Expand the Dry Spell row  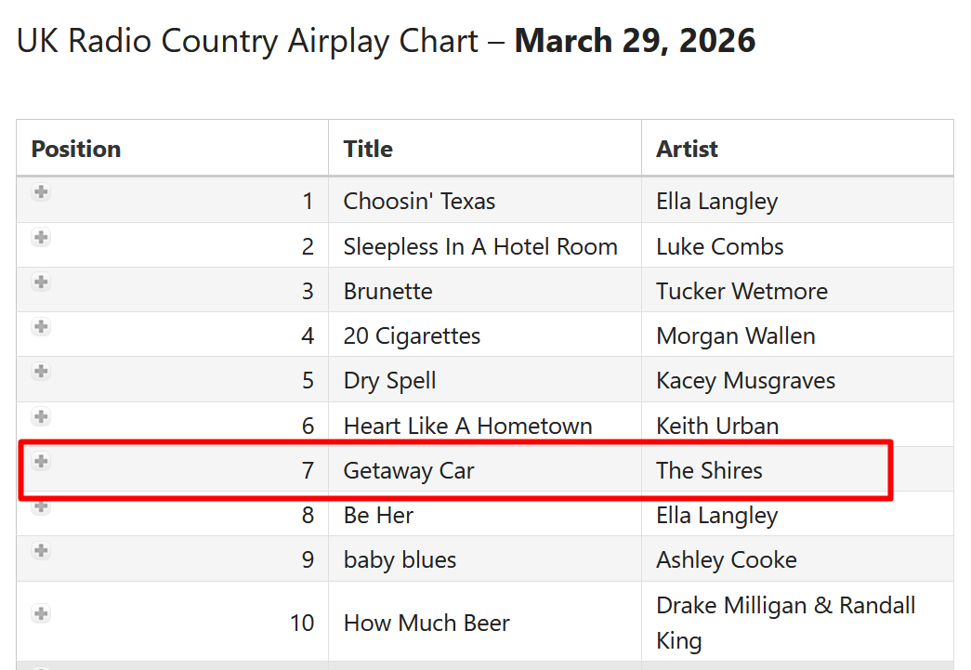40,371
